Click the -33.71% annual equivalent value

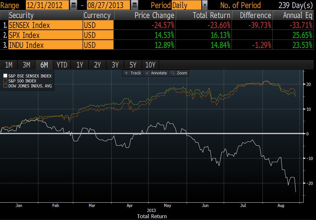(301, 25)
